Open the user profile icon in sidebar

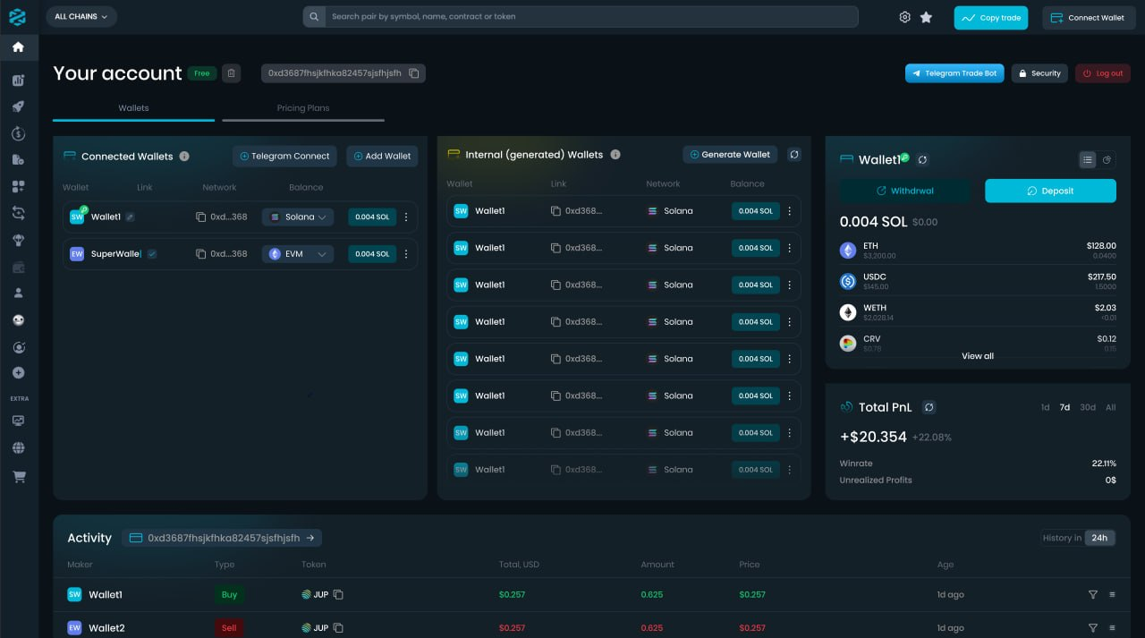[18, 293]
